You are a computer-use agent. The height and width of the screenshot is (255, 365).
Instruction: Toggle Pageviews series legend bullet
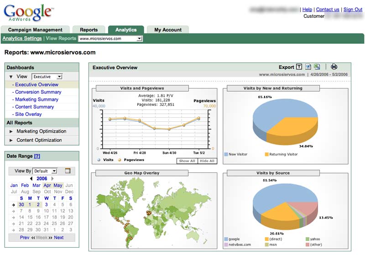(x=120, y=160)
